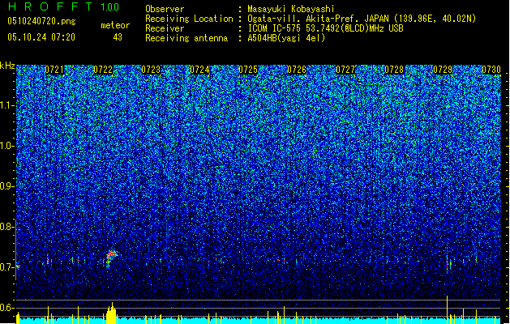Click the 0.7 kHz axis label
Image resolution: width=510 pixels, height=324 pixels.
point(7,267)
